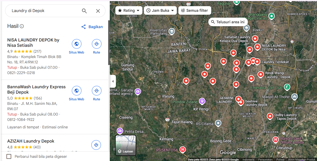Click the Qulby Laundry Tapos Depok pin

tap(270, 116)
